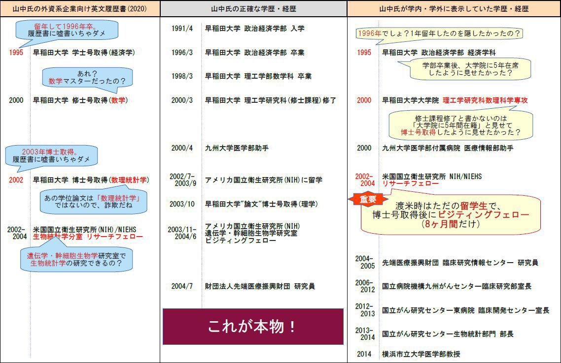Click the header '山中氏の正確な学歴・経歴'
This screenshot has width=561, height=363.
[254, 8]
